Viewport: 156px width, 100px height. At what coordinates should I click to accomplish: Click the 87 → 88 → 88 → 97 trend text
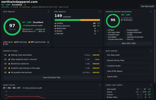(x=12, y=88)
